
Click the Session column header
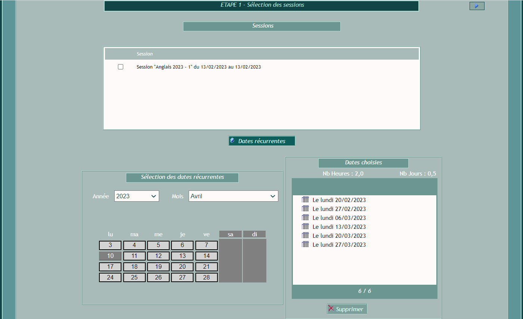point(145,54)
